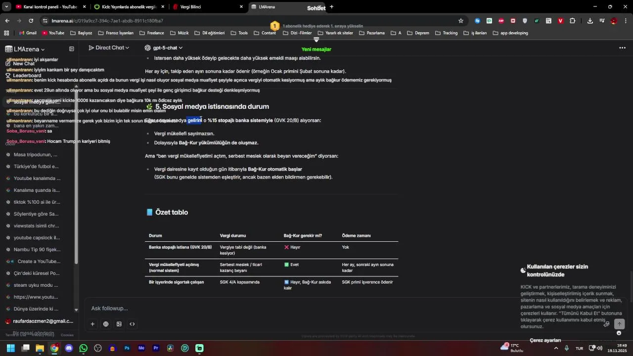Image resolution: width=633 pixels, height=356 pixels.
Task: Select the LMArena browser tab
Action: point(286,7)
